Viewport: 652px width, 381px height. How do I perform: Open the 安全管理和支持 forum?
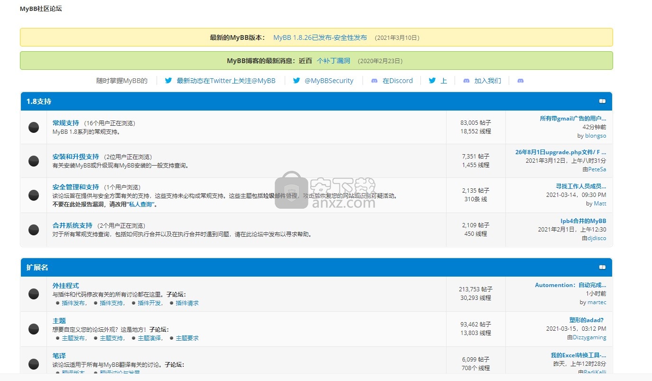(76, 187)
